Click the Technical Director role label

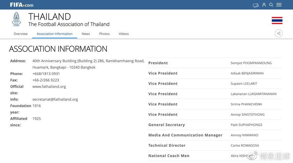tap(167, 146)
